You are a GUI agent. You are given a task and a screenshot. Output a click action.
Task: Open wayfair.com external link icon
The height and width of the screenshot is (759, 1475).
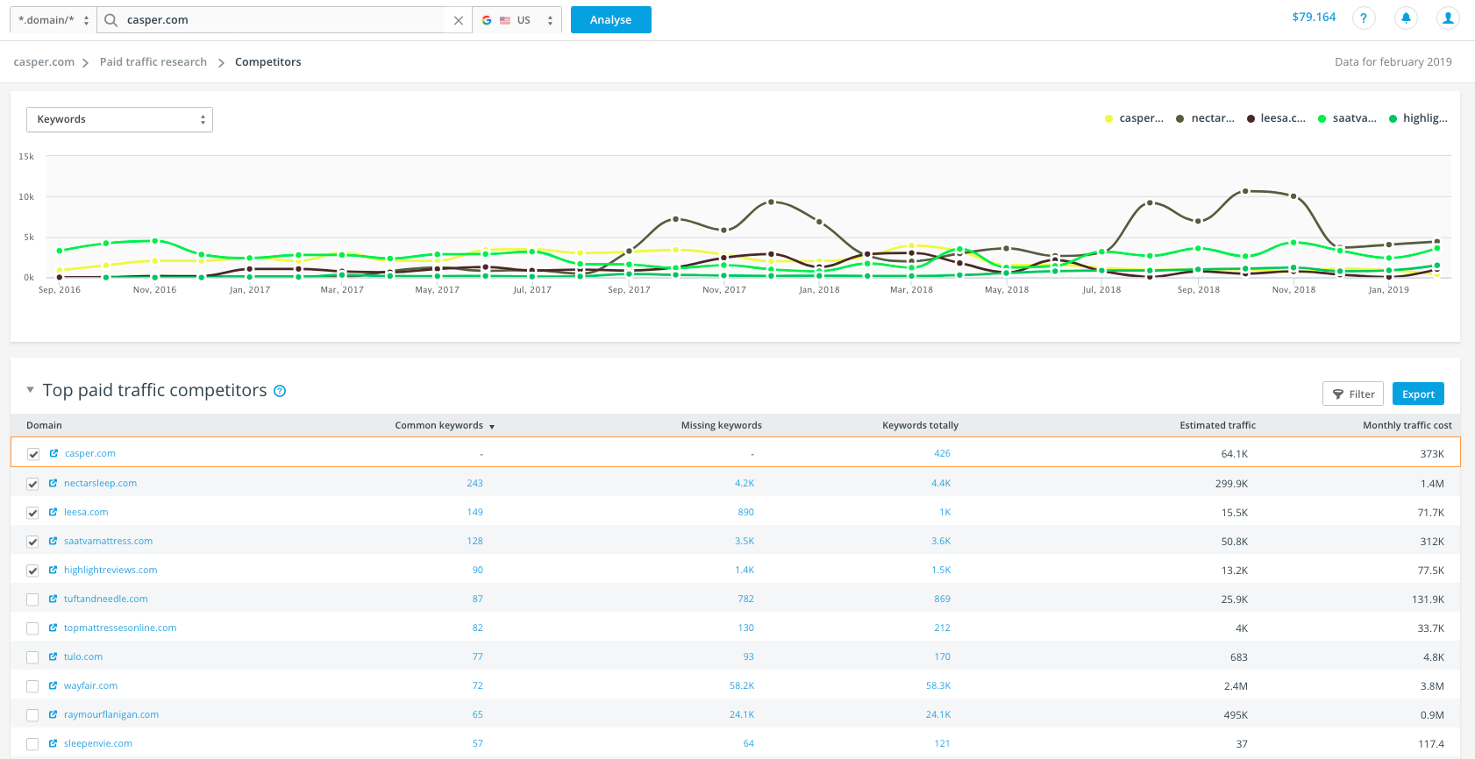(53, 685)
